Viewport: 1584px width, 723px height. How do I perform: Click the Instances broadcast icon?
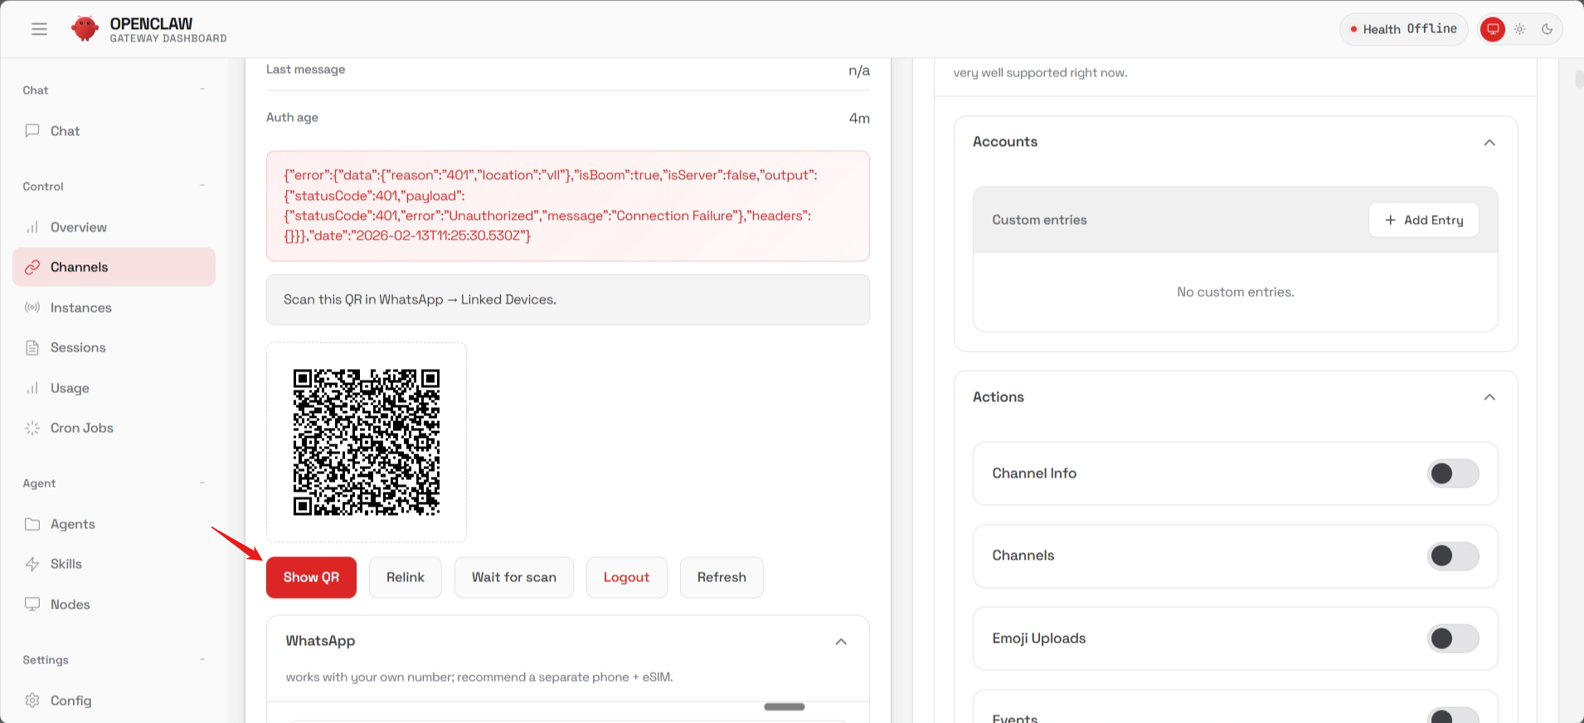32,308
